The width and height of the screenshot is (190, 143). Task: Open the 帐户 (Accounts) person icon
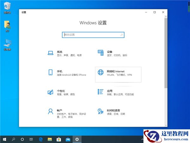click(51, 112)
